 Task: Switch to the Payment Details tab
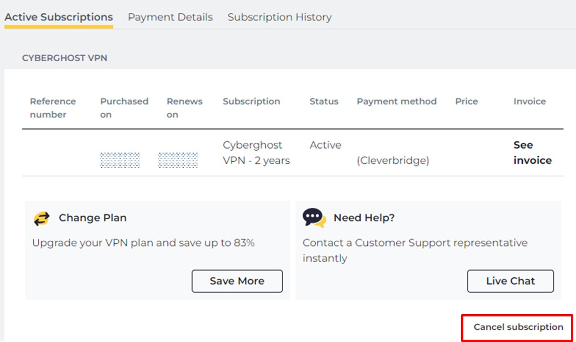[170, 17]
